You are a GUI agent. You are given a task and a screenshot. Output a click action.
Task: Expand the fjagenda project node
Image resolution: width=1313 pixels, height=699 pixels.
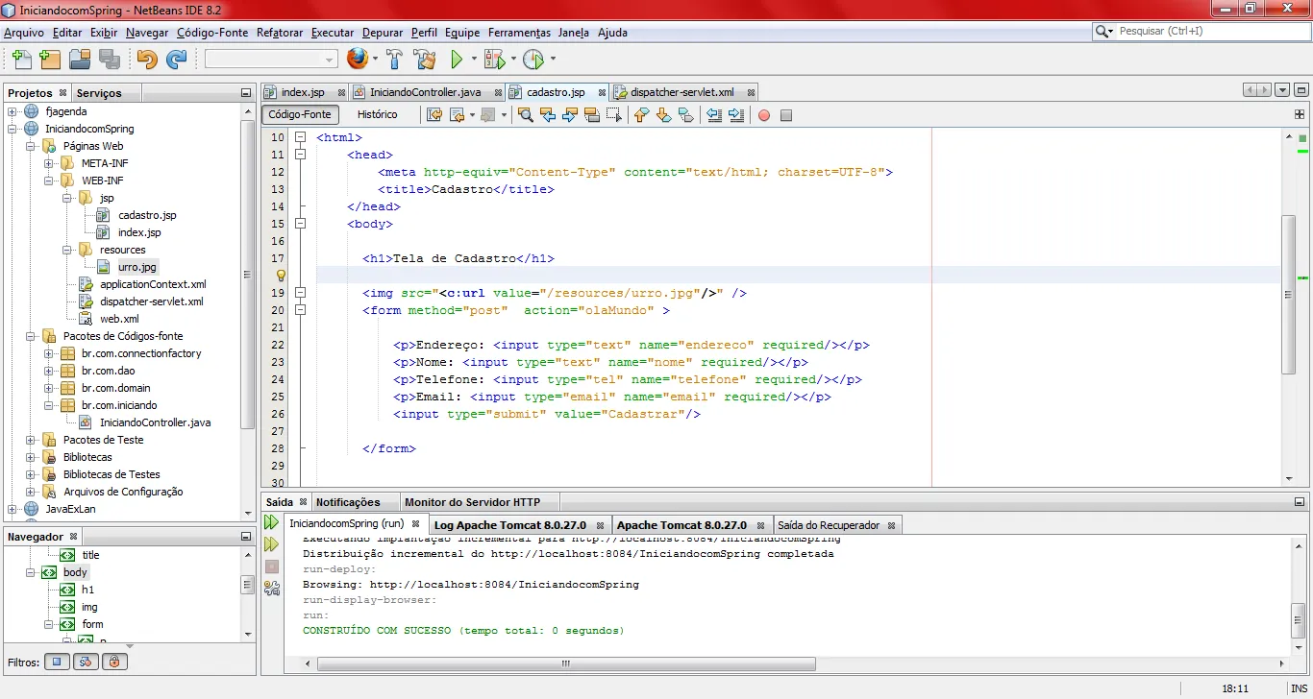12,111
